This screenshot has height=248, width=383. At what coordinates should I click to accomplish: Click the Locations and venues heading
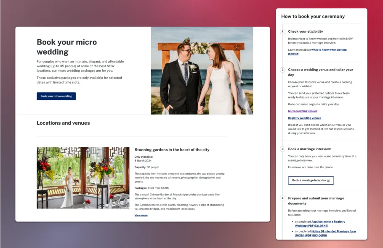click(x=63, y=123)
